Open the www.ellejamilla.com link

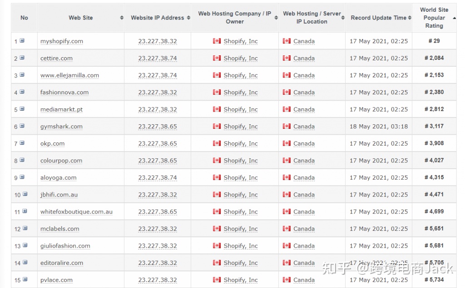tap(69, 75)
